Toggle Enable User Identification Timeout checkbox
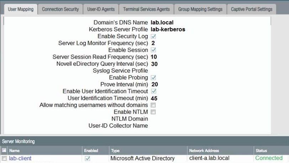 (x=153, y=91)
